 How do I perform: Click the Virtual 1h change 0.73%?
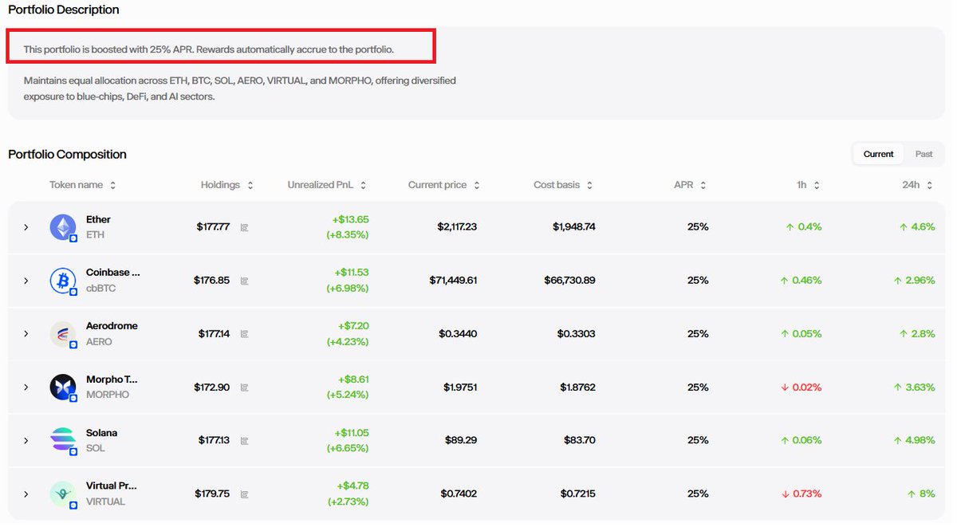801,494
